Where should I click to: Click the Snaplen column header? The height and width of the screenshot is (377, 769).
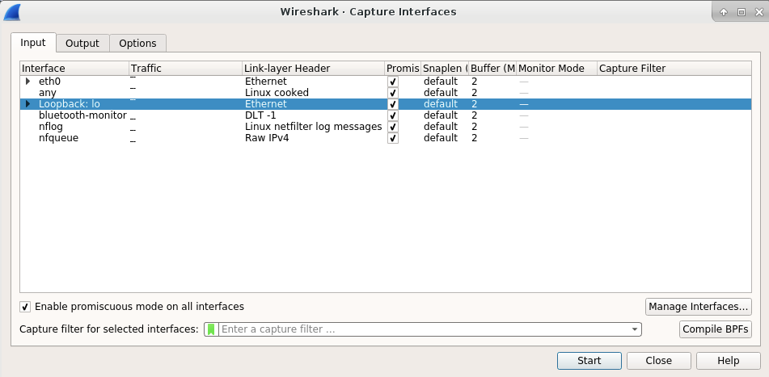click(444, 68)
